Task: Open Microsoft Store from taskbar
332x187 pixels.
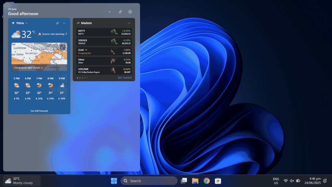Action: (218, 181)
